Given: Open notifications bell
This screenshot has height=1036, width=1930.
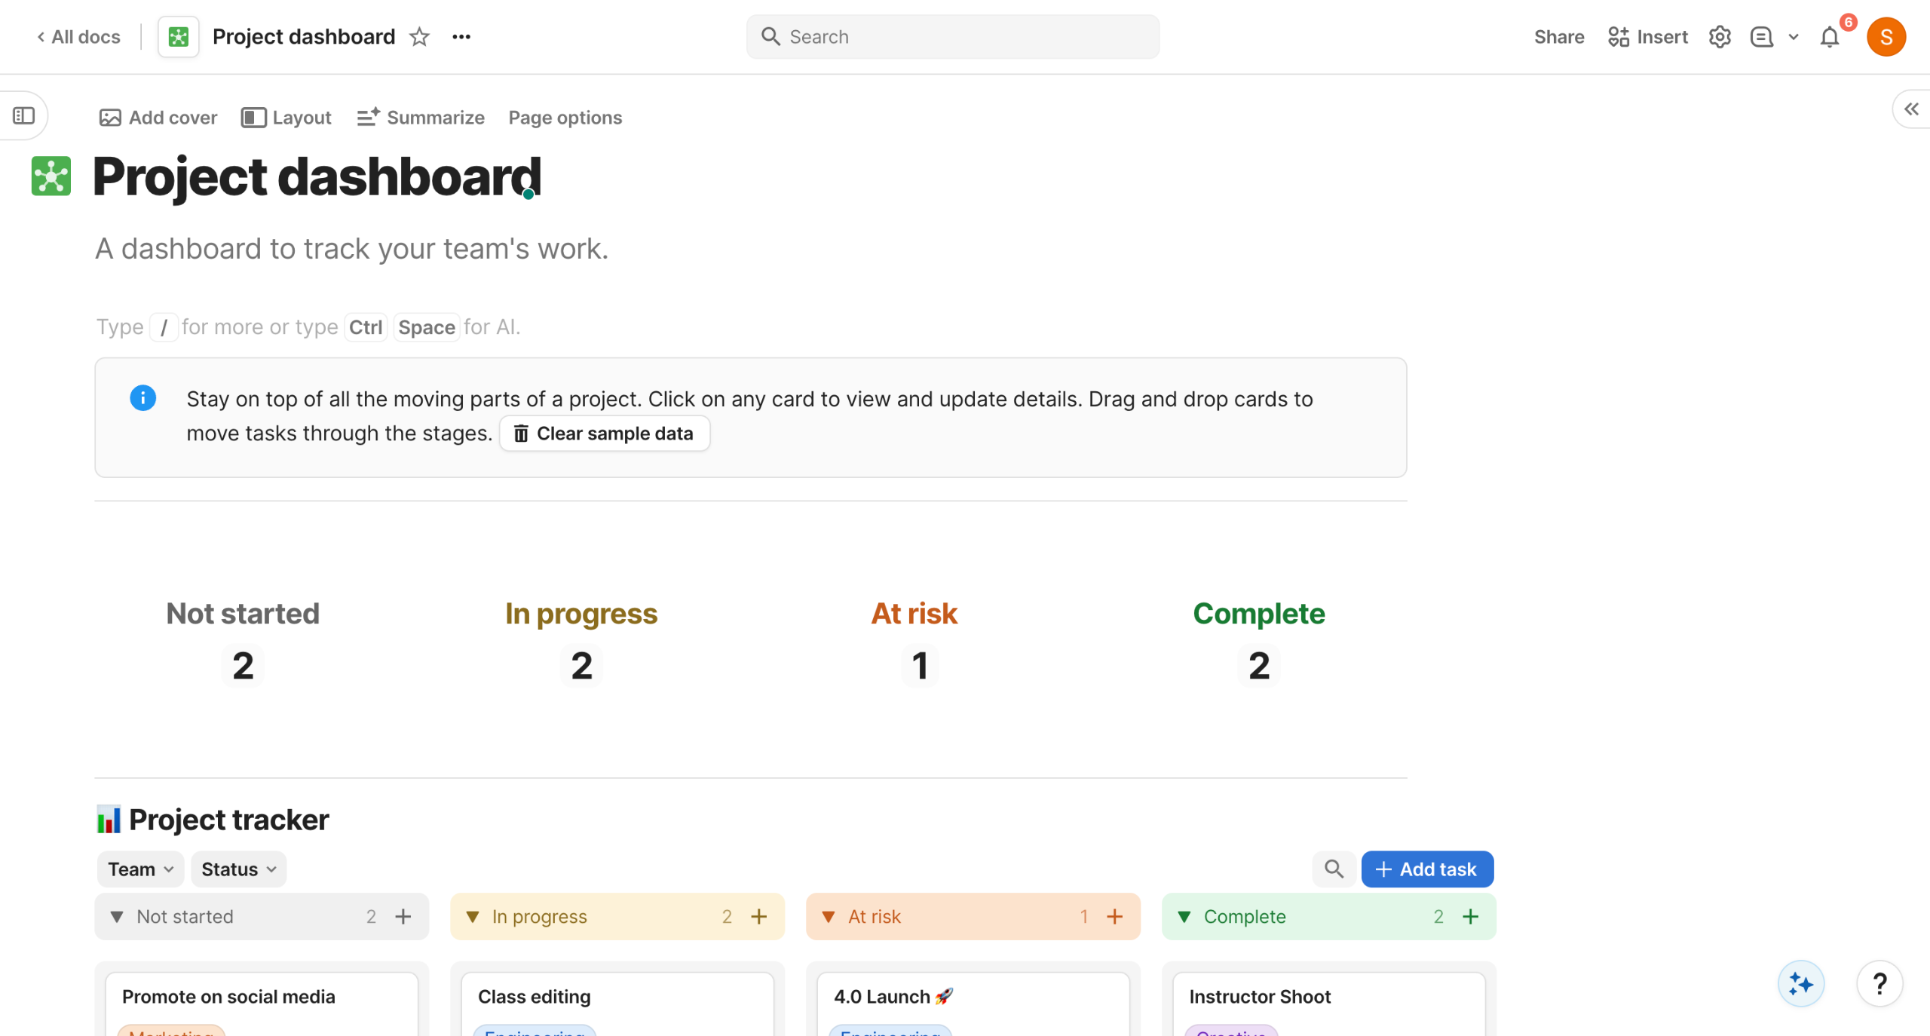Looking at the screenshot, I should click(x=1830, y=37).
